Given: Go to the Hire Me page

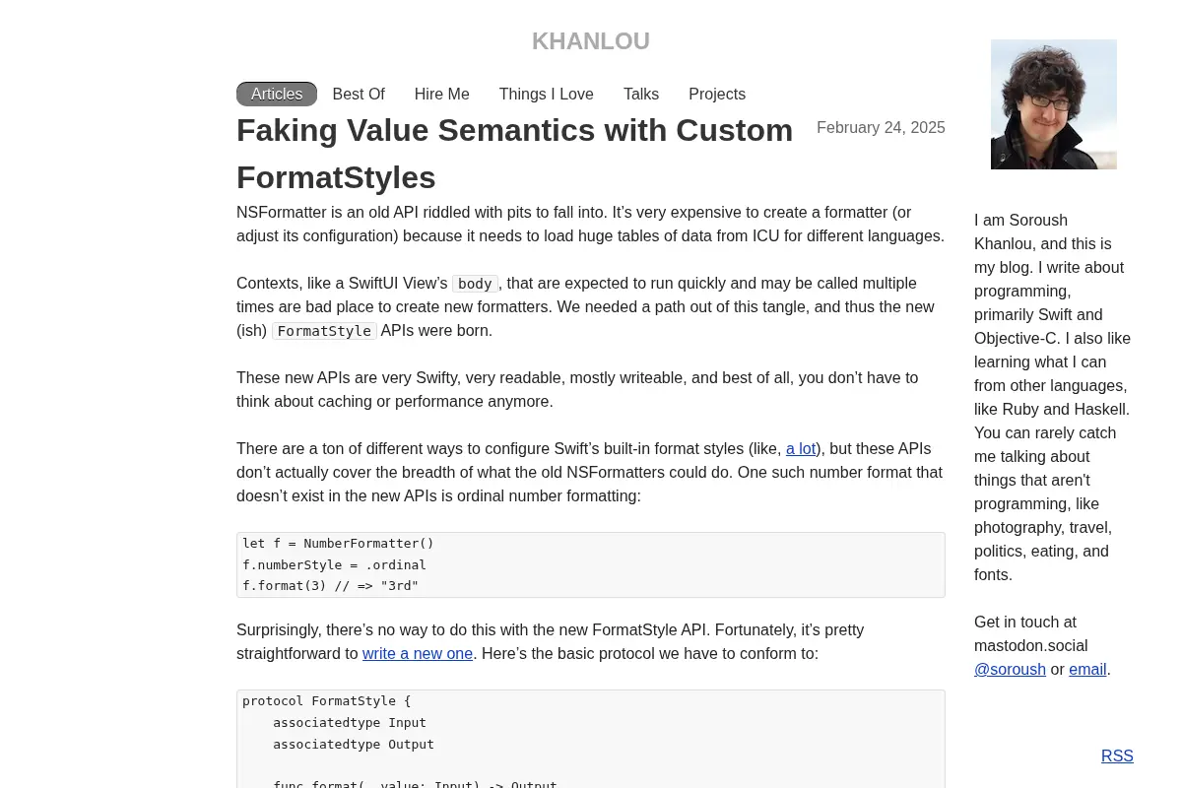Looking at the screenshot, I should 442,95.
